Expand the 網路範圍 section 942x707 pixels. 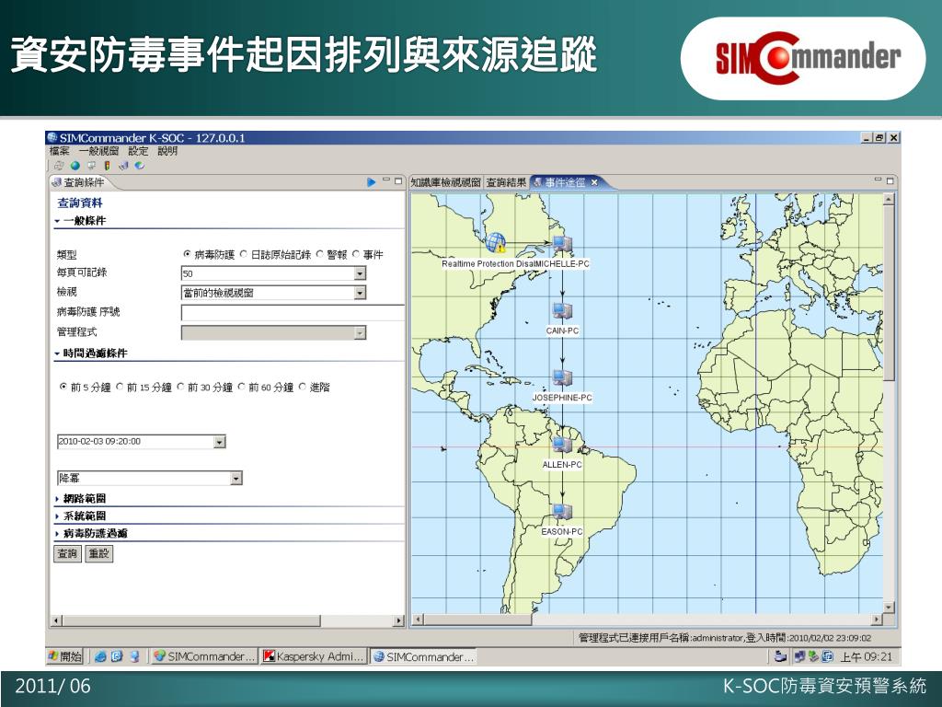(x=57, y=499)
